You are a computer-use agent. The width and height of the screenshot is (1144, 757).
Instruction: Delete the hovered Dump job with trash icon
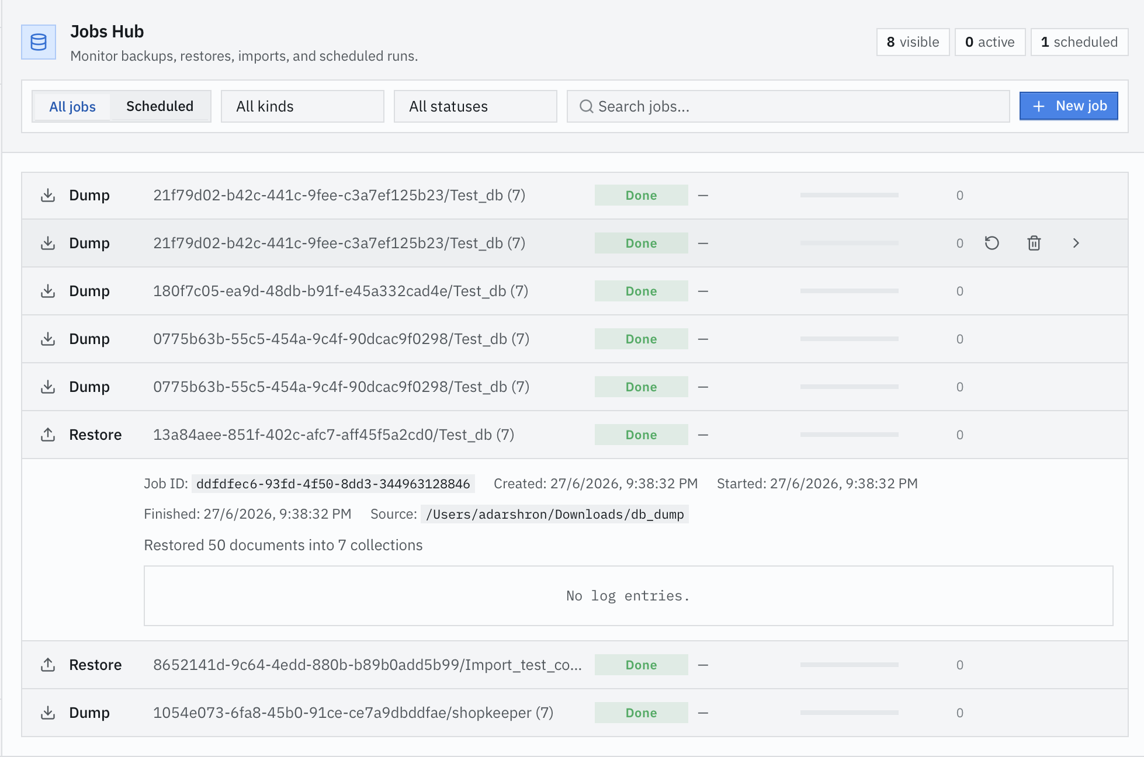click(x=1034, y=243)
